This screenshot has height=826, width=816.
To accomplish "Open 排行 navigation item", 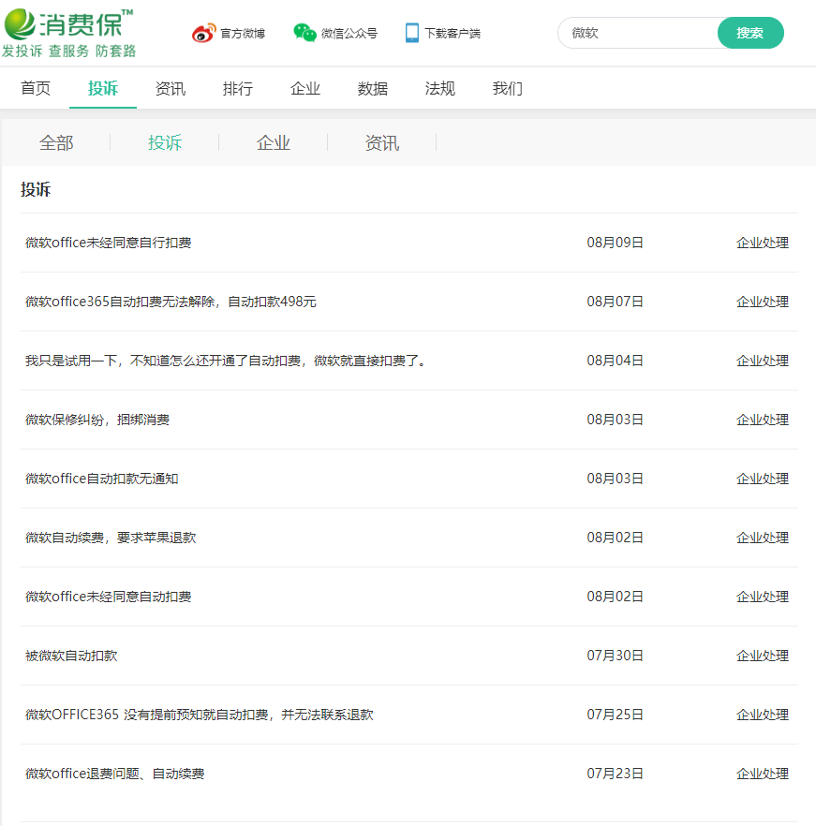I will 238,88.
